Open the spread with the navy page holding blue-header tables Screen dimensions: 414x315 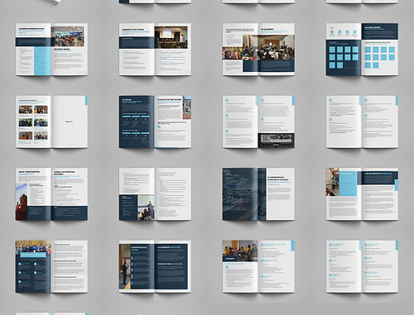(155, 122)
